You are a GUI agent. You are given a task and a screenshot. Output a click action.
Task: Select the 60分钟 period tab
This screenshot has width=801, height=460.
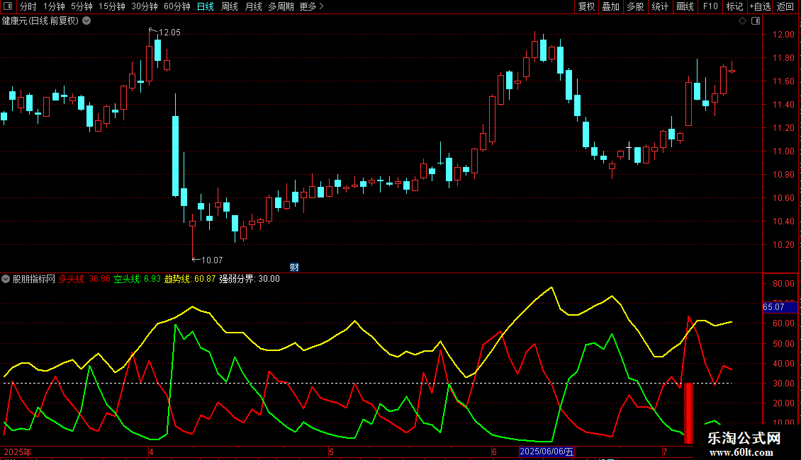[177, 6]
